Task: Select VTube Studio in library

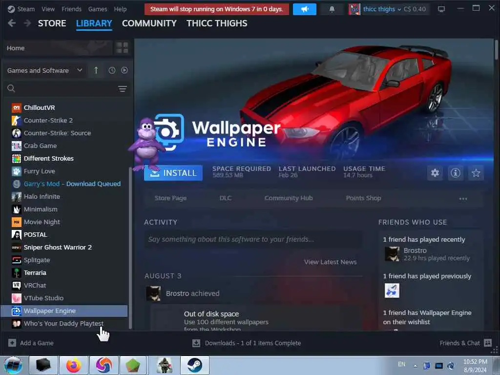Action: (64, 298)
